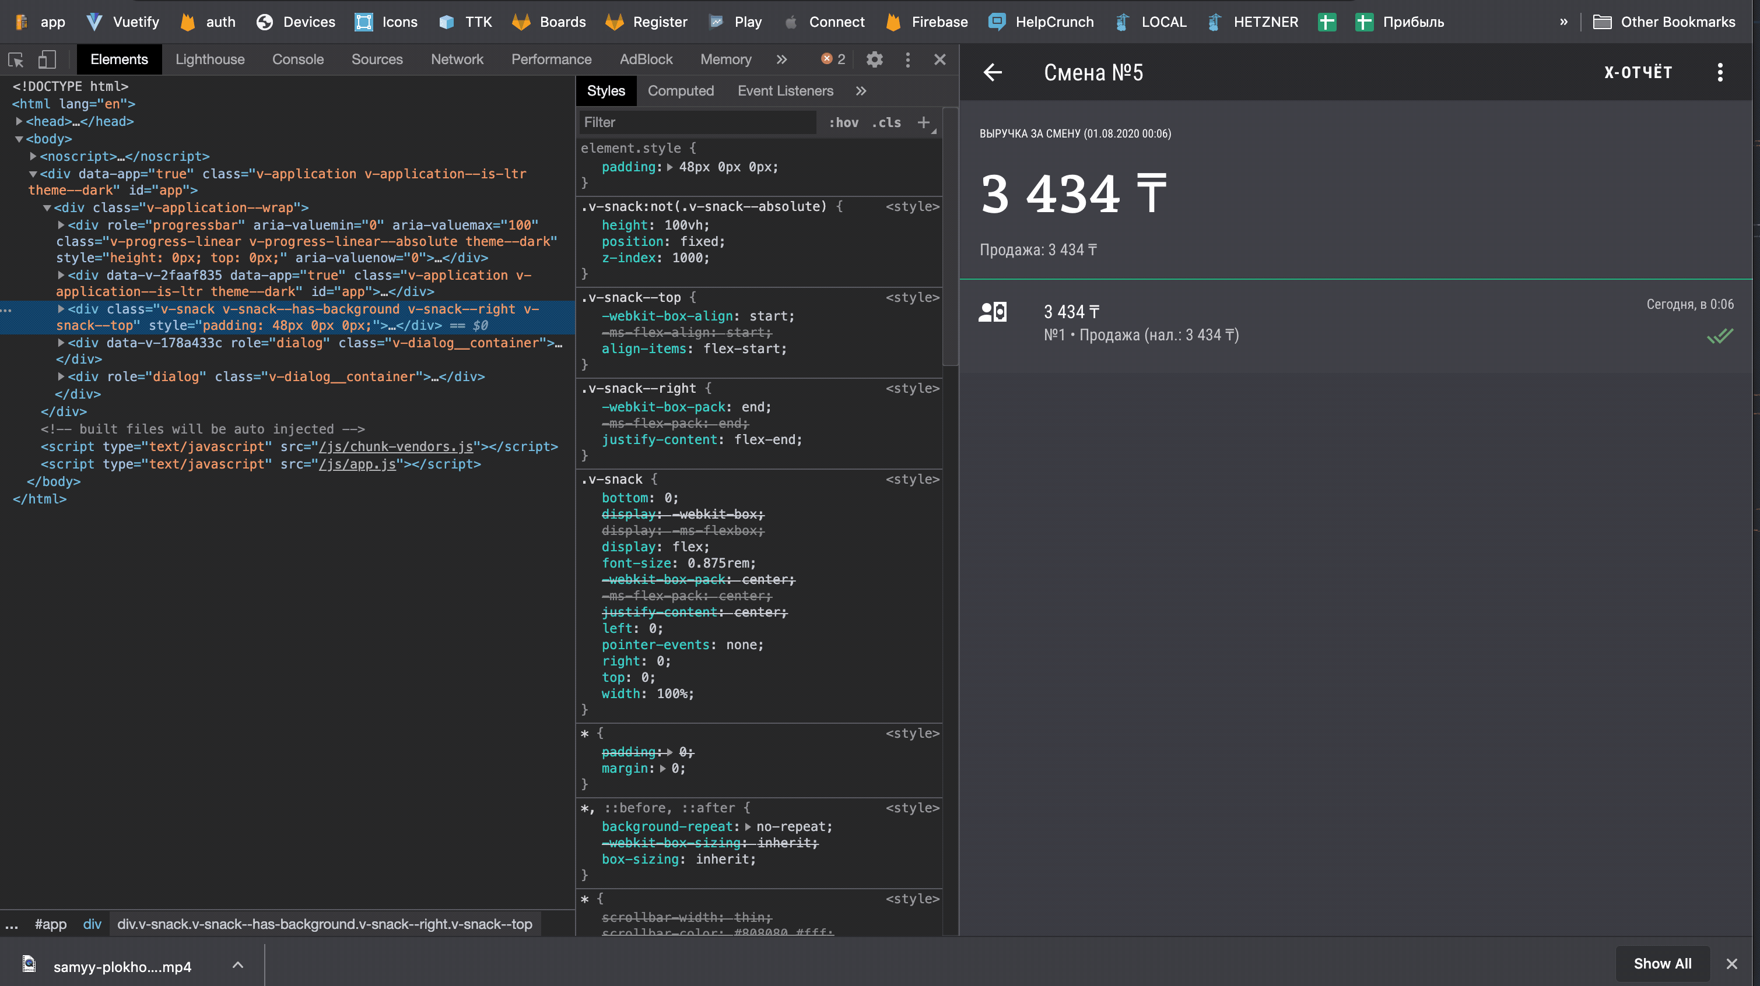
Task: Open the Computed styles tab
Action: tap(681, 91)
